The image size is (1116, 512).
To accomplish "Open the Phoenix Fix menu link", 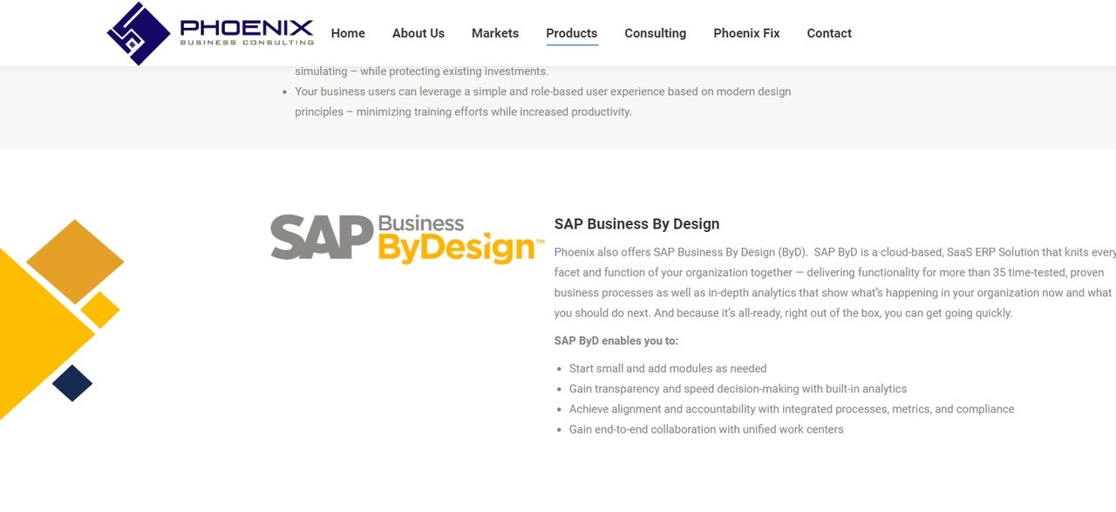I will pyautogui.click(x=746, y=33).
